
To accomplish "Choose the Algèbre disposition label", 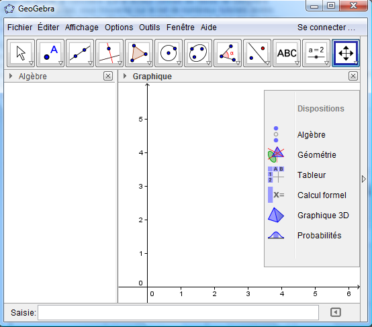I will [312, 134].
